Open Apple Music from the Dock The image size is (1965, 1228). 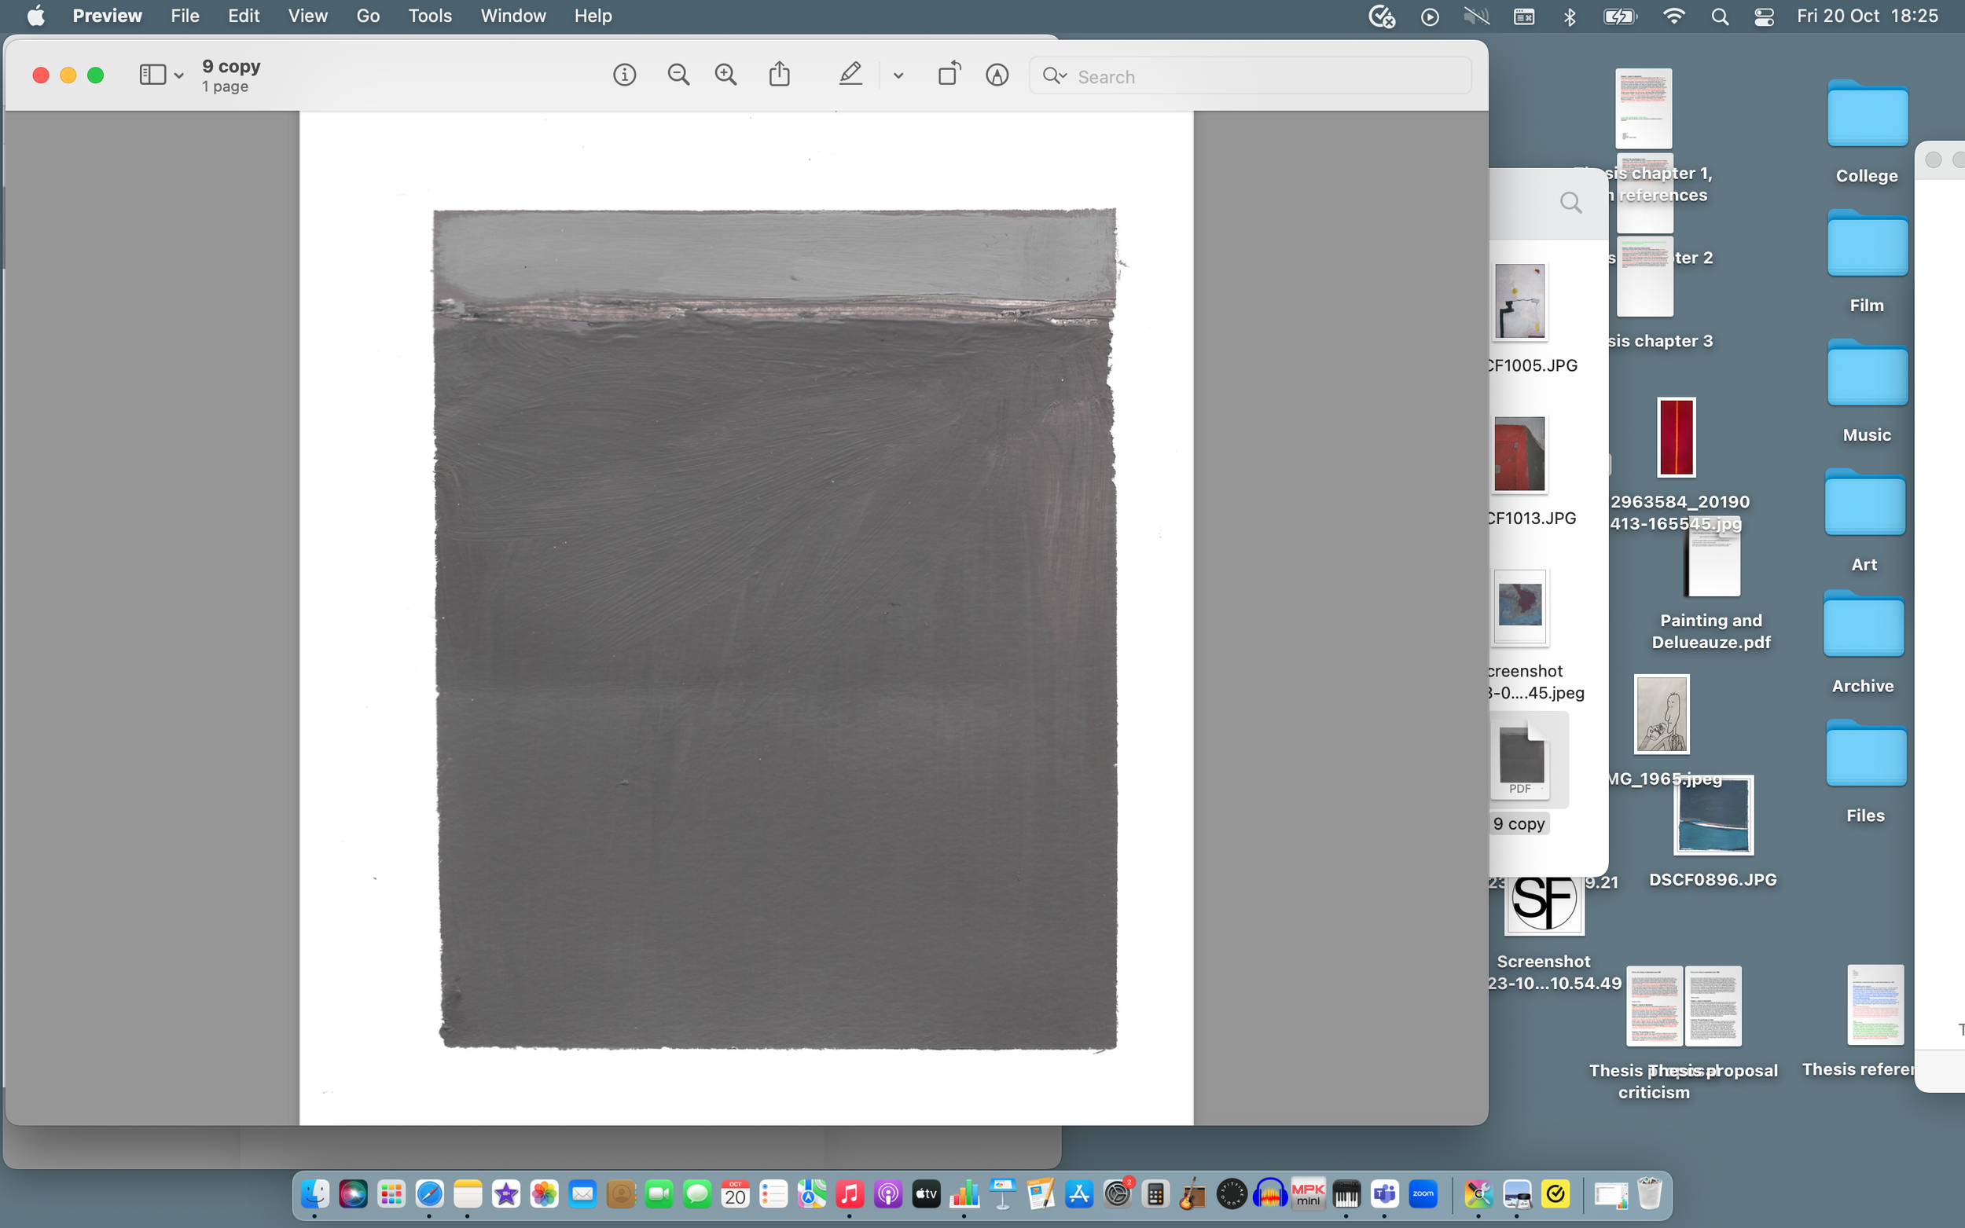tap(849, 1195)
